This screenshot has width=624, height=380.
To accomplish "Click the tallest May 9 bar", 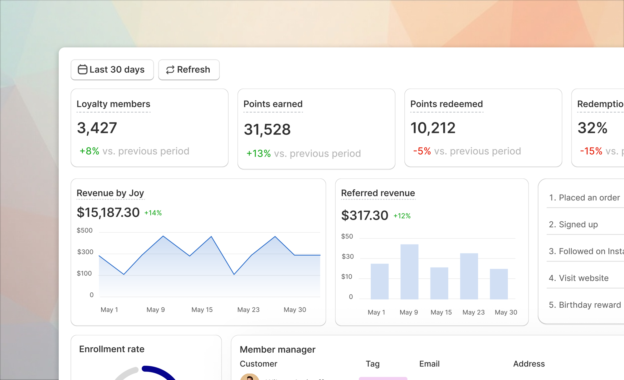I will coord(409,271).
